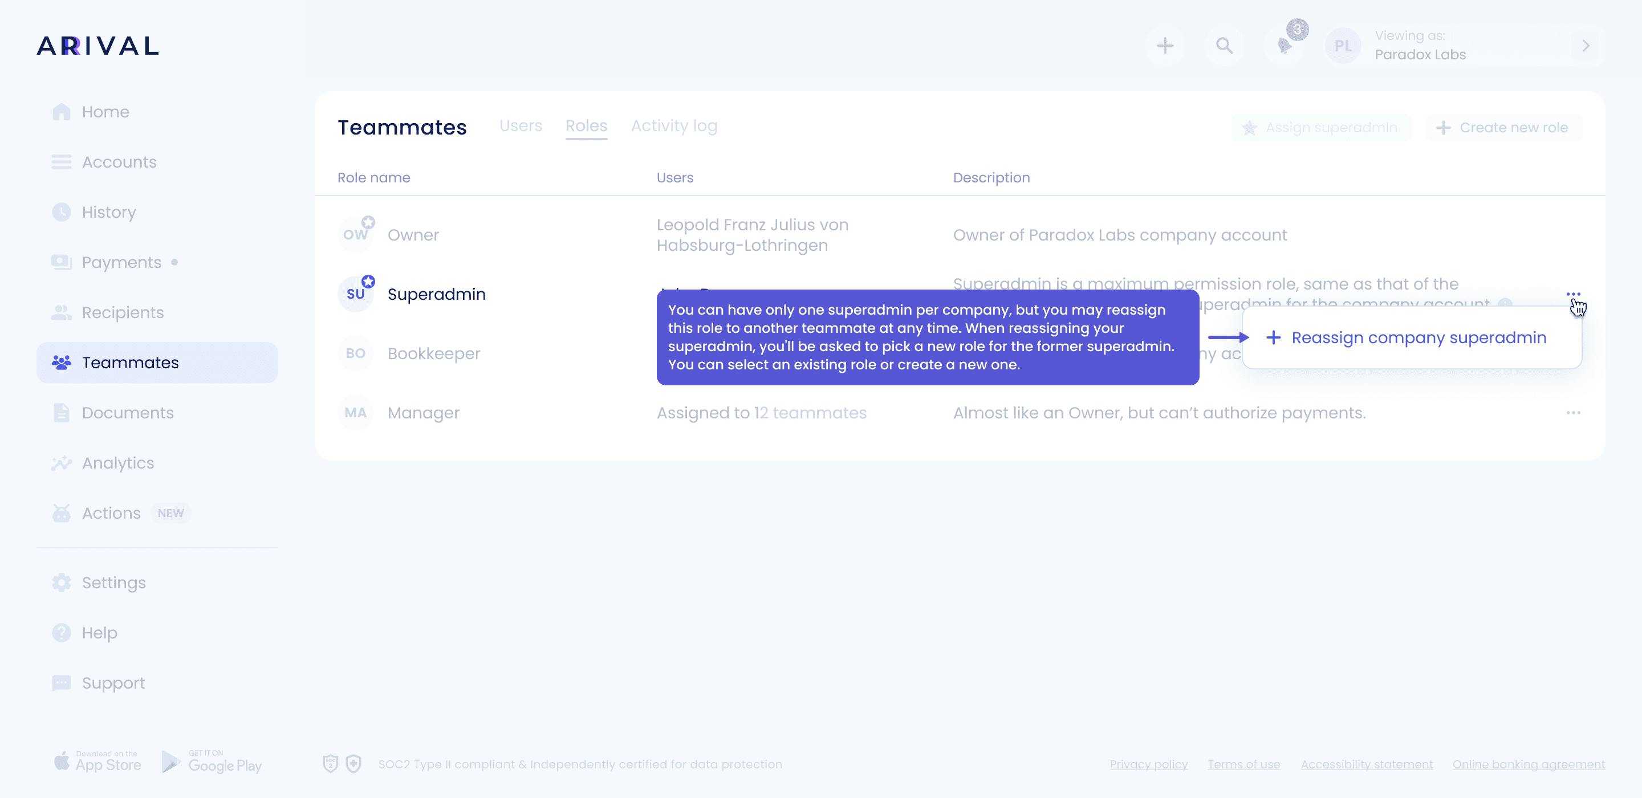Image resolution: width=1642 pixels, height=798 pixels.
Task: Click the Arival logo
Action: tap(97, 46)
